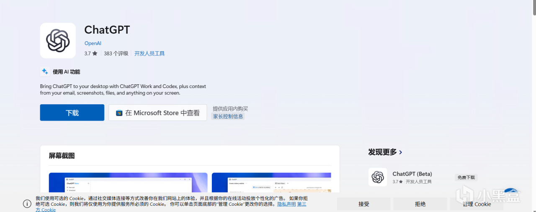Click the AI features sparkle icon
Image resolution: width=536 pixels, height=212 pixels.
(x=45, y=71)
